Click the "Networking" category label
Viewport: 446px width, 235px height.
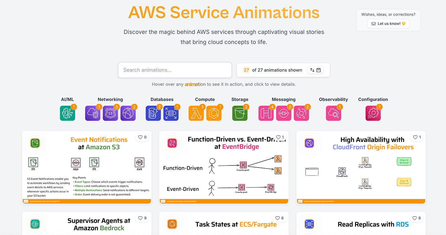[x=110, y=99]
